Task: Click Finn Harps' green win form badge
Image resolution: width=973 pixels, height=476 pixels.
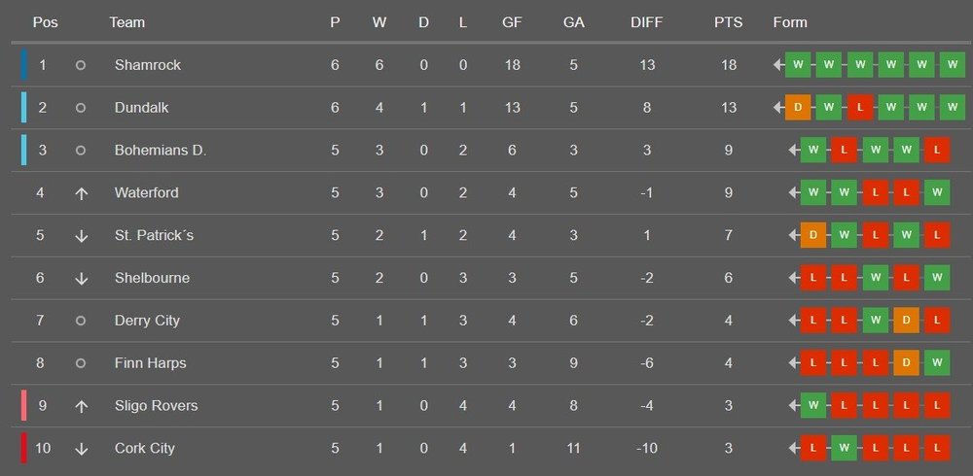Action: click(x=937, y=363)
